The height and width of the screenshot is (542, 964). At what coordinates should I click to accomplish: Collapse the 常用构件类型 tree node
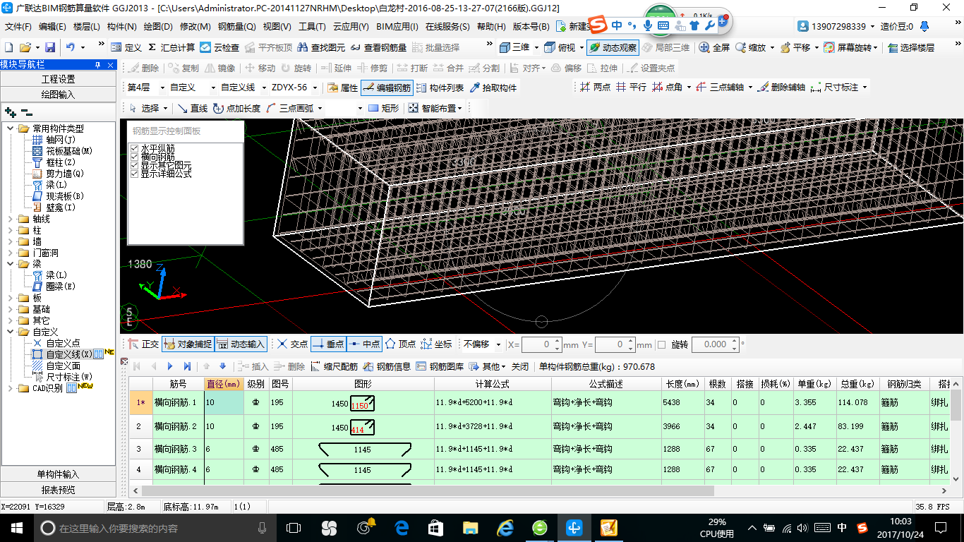click(x=11, y=128)
